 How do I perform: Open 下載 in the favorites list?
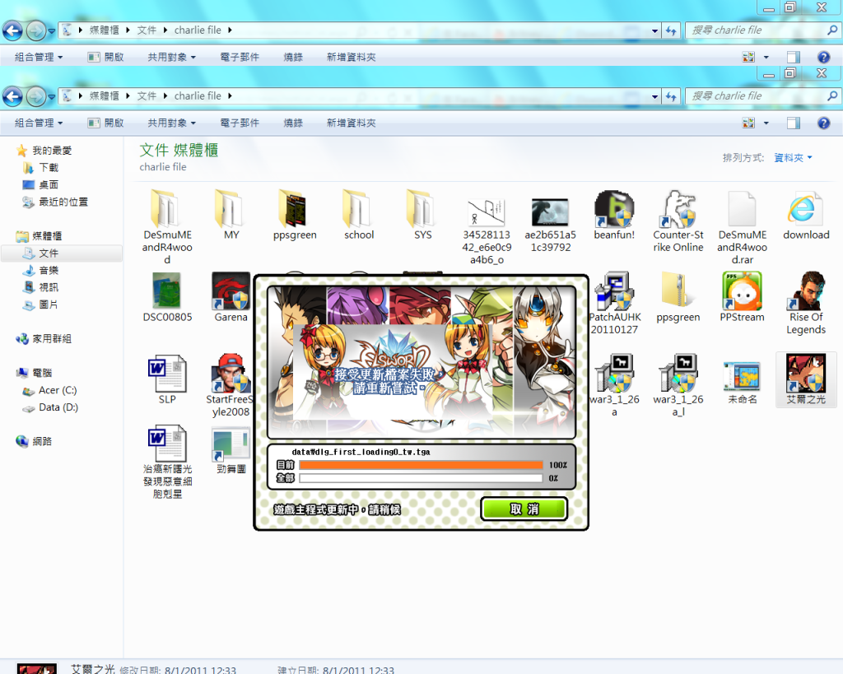pyautogui.click(x=49, y=168)
